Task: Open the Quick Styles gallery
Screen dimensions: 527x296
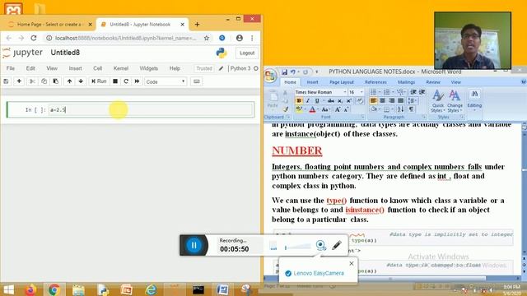Action: click(x=438, y=100)
